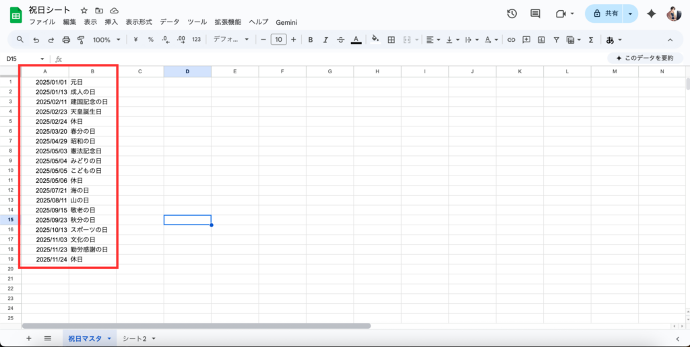Apply strikethrough formatting
Screen dimensions: 690x347
pyautogui.click(x=340, y=40)
